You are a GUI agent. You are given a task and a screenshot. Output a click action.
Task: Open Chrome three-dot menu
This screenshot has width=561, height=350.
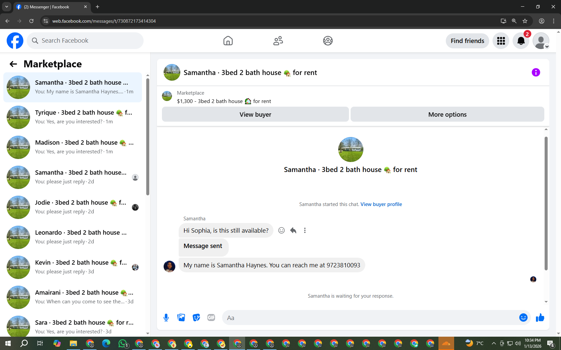tap(554, 21)
